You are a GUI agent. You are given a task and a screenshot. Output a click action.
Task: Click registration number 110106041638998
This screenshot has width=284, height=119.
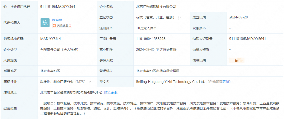click(x=151, y=39)
